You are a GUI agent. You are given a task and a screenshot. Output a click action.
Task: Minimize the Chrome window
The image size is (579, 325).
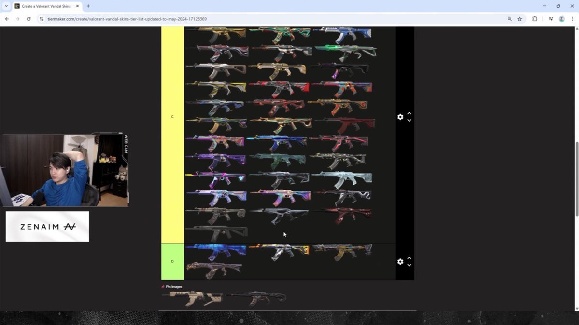click(544, 6)
